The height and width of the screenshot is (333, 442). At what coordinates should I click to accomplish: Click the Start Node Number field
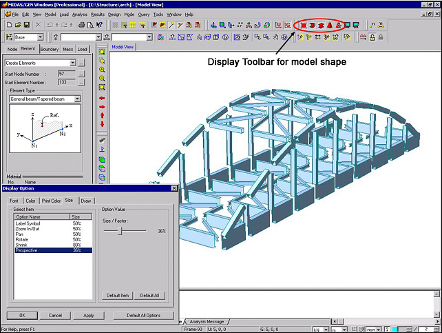67,74
